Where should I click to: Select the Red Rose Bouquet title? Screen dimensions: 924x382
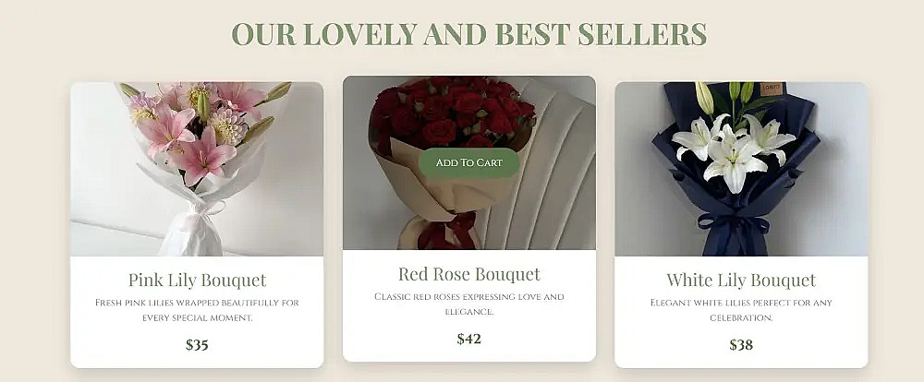(x=469, y=274)
